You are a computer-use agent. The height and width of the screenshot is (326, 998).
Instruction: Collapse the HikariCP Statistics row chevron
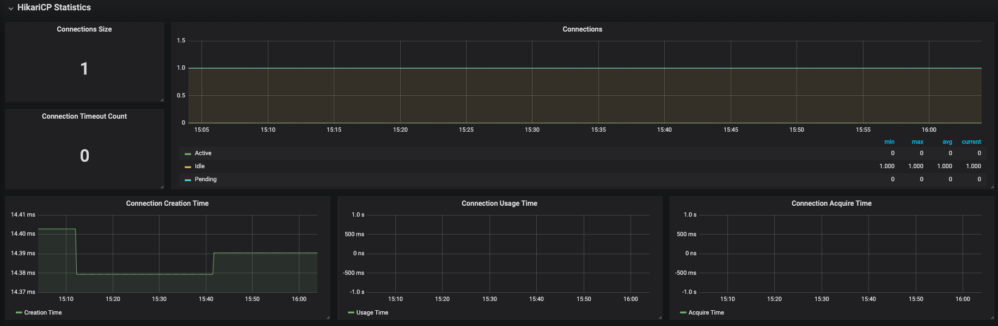(10, 8)
